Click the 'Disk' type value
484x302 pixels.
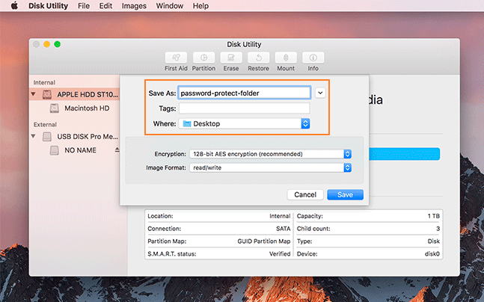click(x=433, y=241)
